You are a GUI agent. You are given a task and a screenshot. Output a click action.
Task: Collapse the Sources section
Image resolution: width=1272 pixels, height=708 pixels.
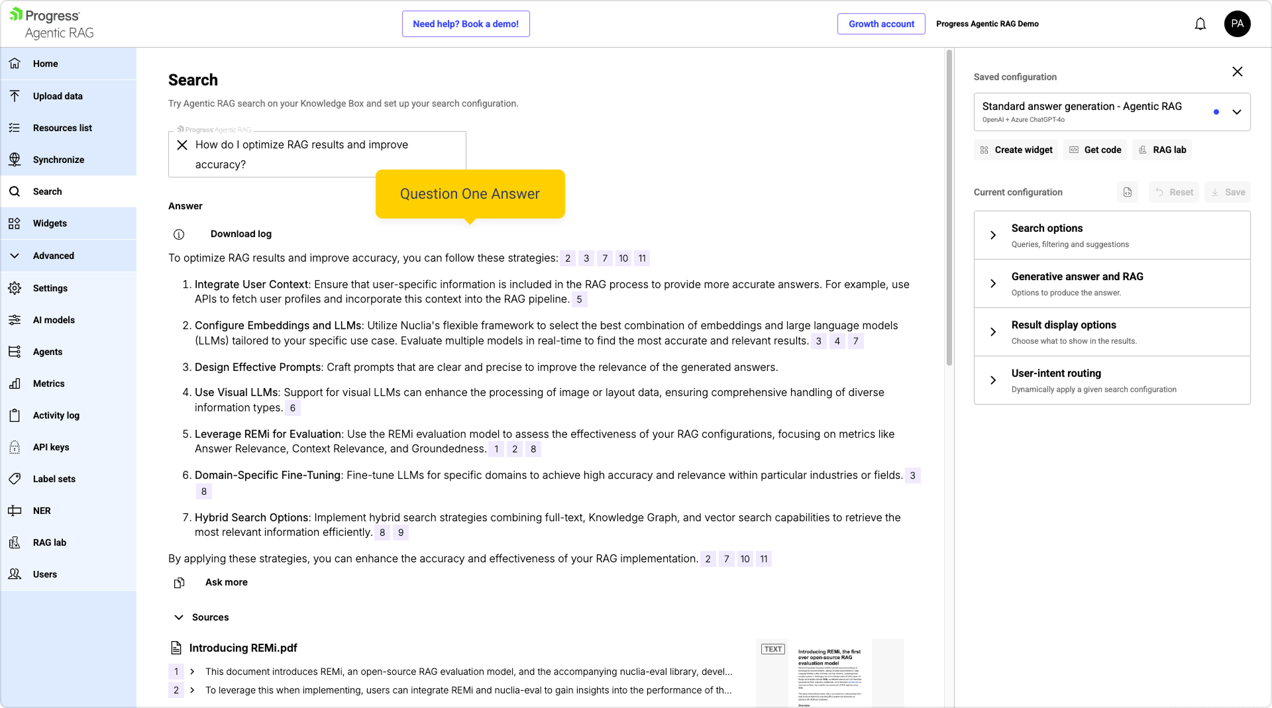coord(179,617)
